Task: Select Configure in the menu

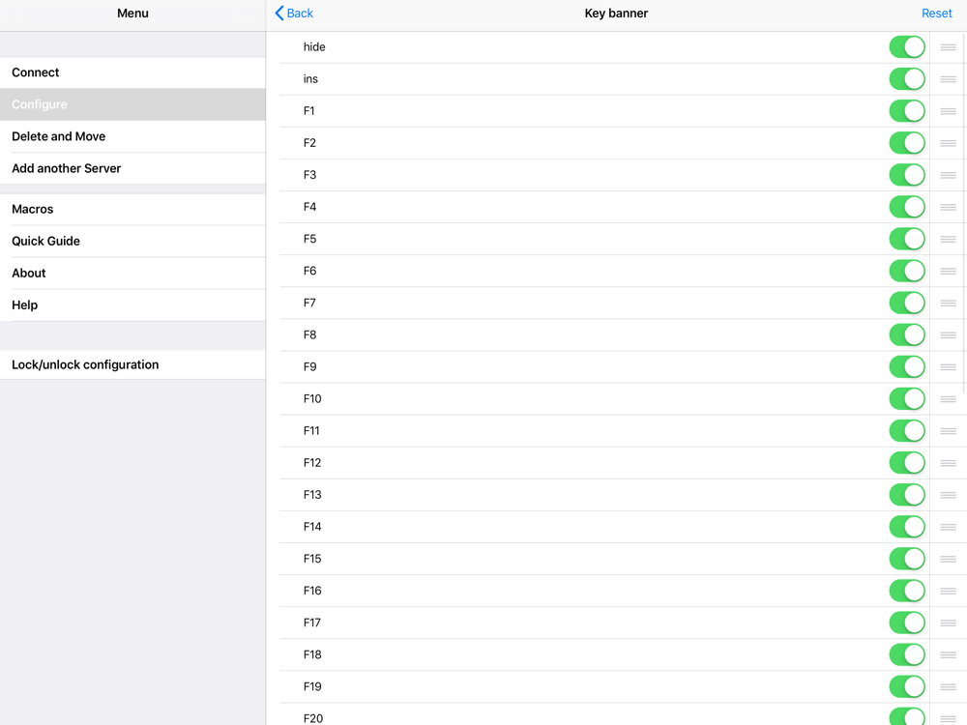Action: click(x=132, y=104)
